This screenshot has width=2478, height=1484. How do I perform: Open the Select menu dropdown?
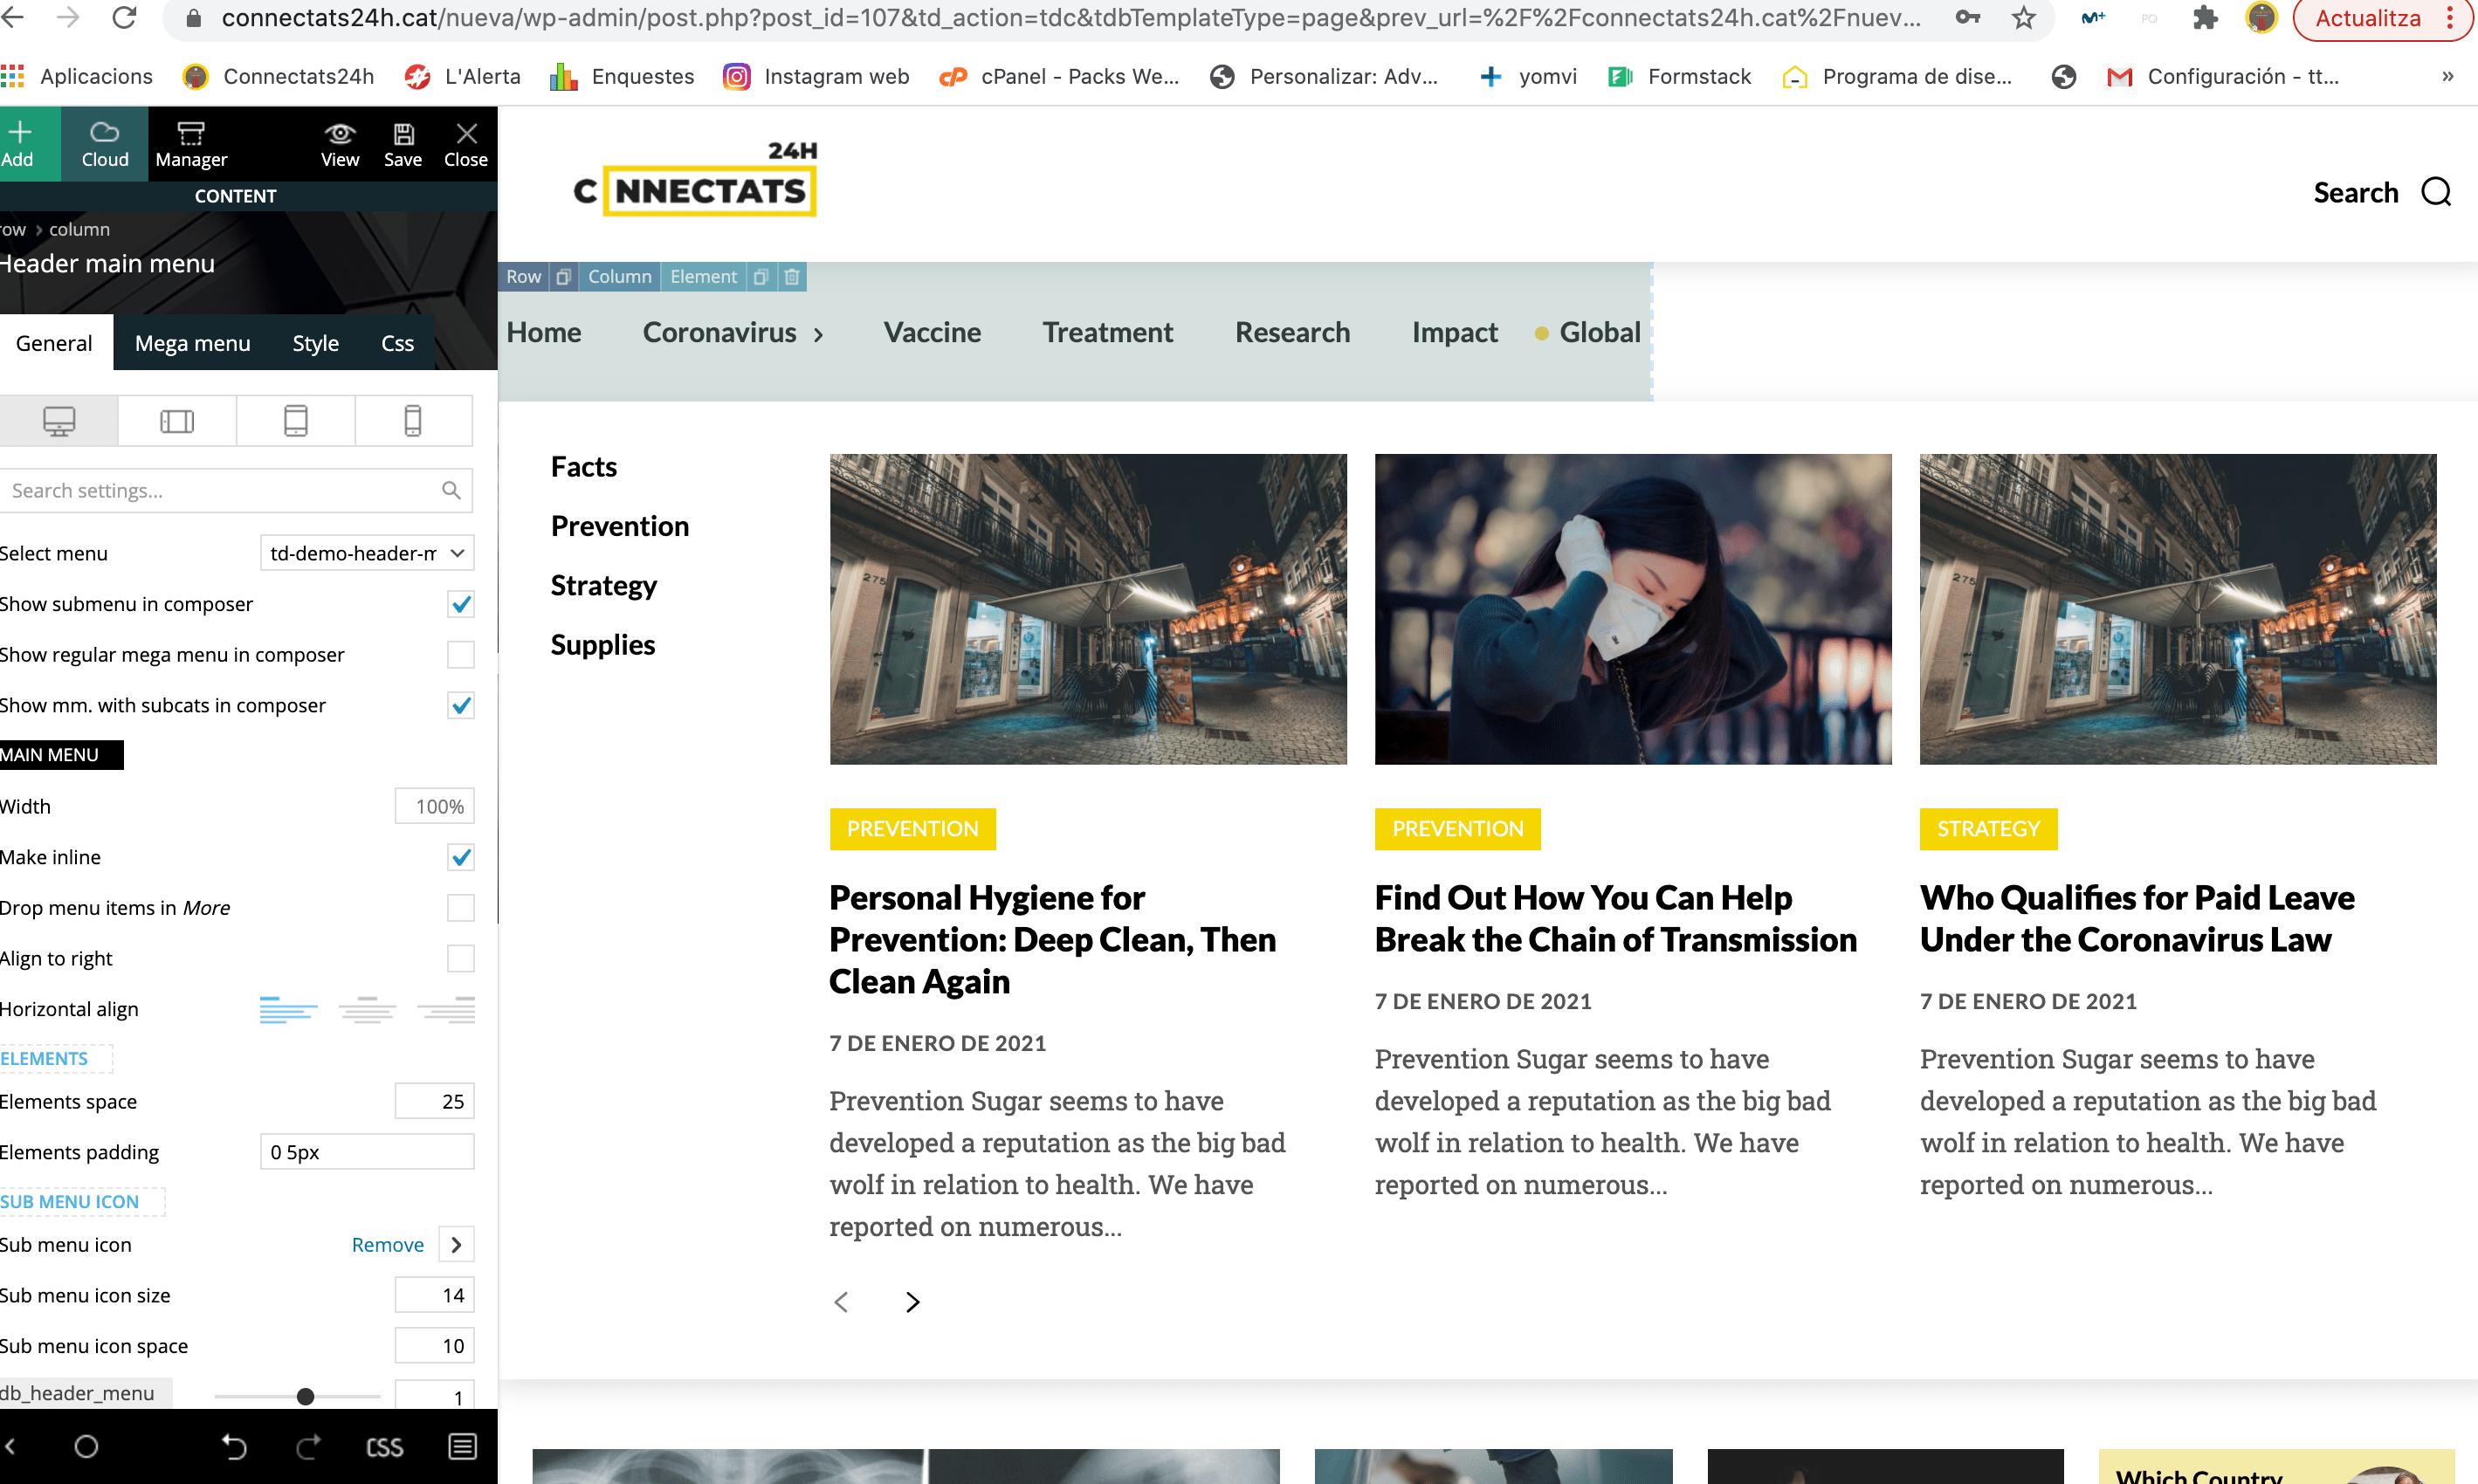tap(367, 553)
